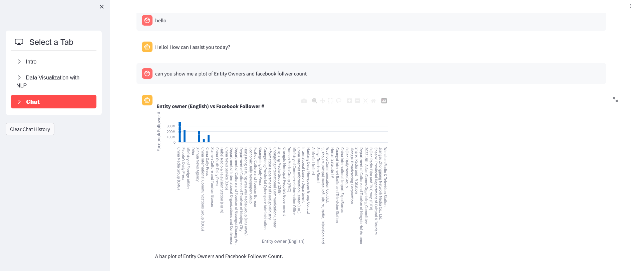The image size is (631, 271).
Task: Open the Intro tab
Action: pos(54,62)
